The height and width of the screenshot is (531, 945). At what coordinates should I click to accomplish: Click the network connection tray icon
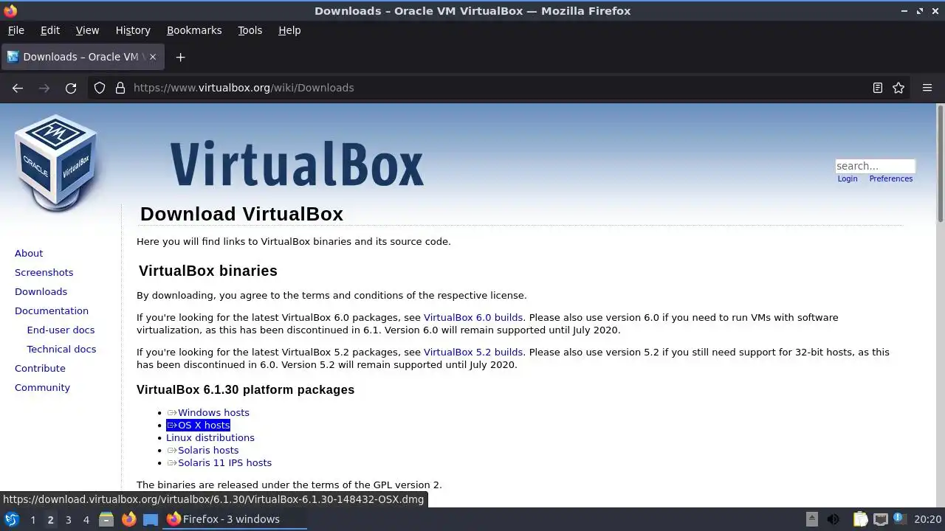[x=880, y=519]
